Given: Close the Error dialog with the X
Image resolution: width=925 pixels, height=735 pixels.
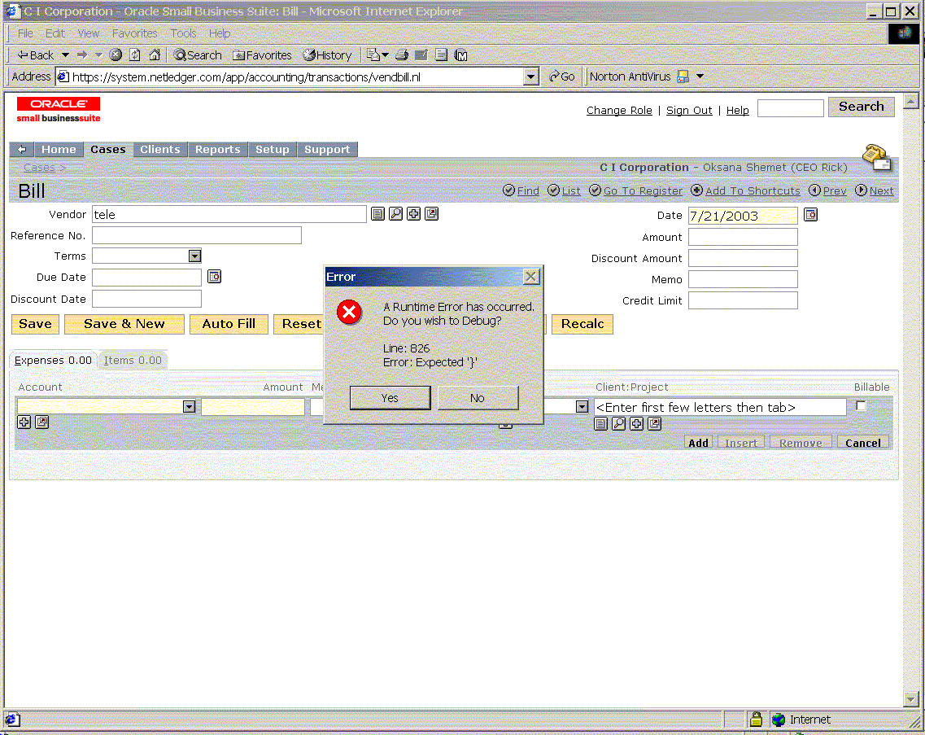Looking at the screenshot, I should (x=531, y=276).
